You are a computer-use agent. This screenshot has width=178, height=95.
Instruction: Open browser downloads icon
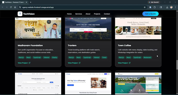pyautogui.click(x=167, y=7)
